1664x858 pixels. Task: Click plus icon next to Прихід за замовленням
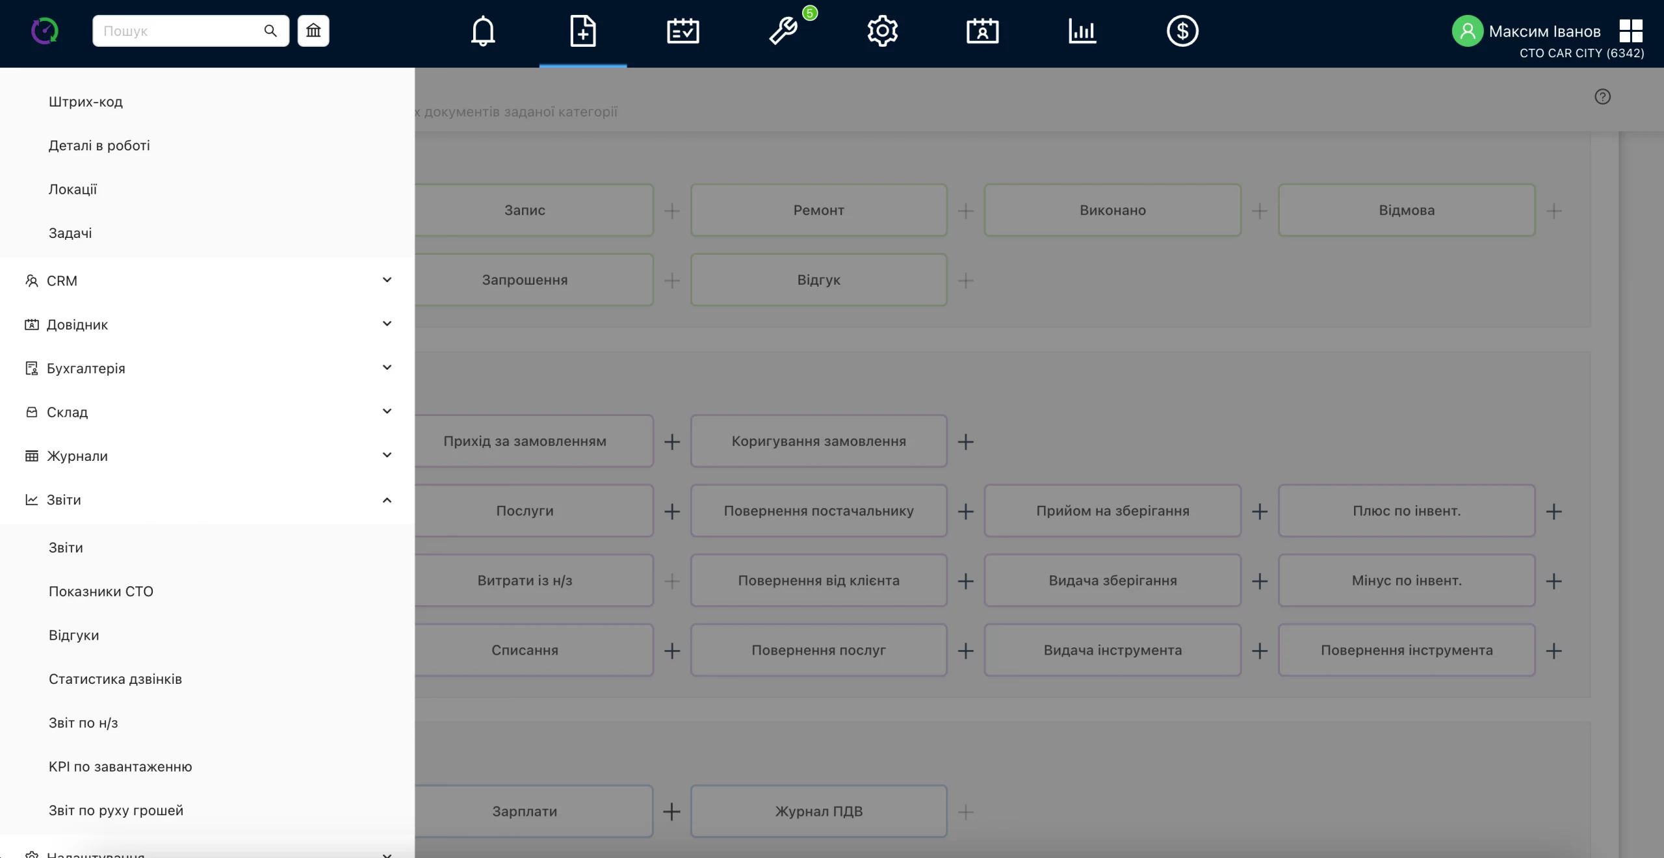click(x=672, y=442)
